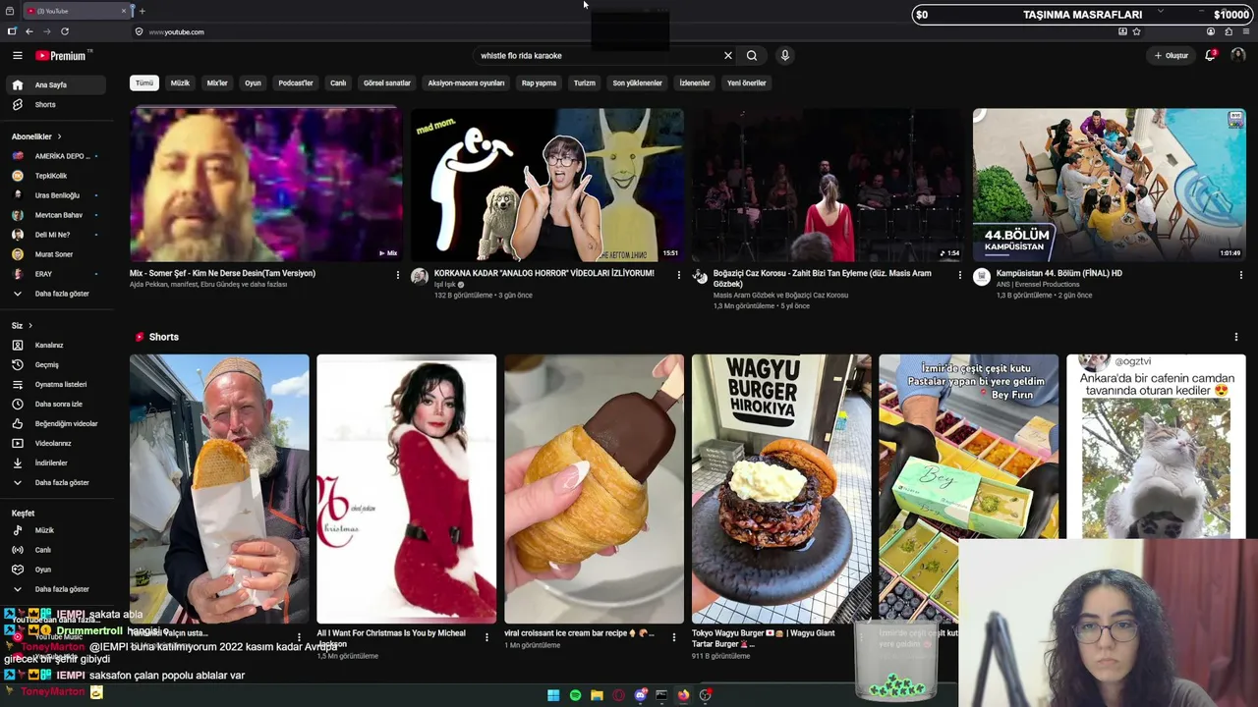Expand Daha fazla göster under Siz

[x=62, y=483]
